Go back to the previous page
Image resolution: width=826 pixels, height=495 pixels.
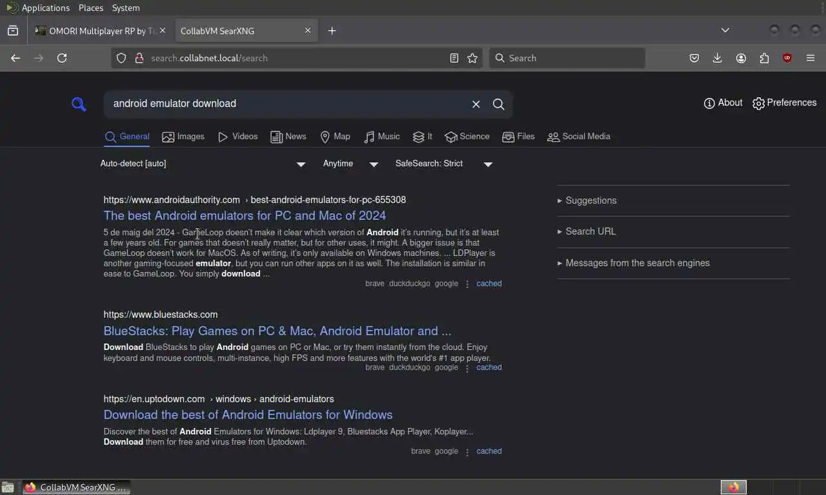pyautogui.click(x=15, y=58)
